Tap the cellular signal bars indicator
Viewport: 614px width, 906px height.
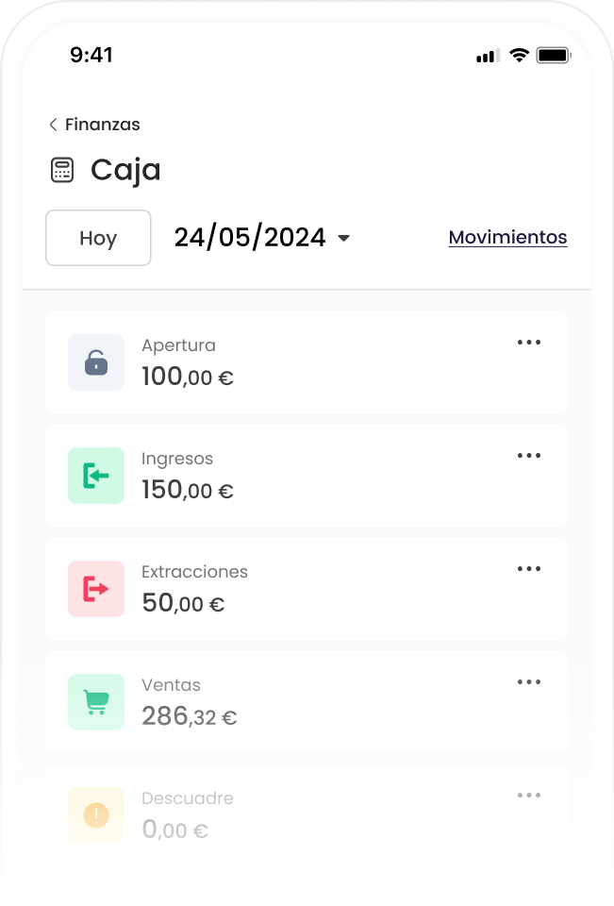coord(485,56)
